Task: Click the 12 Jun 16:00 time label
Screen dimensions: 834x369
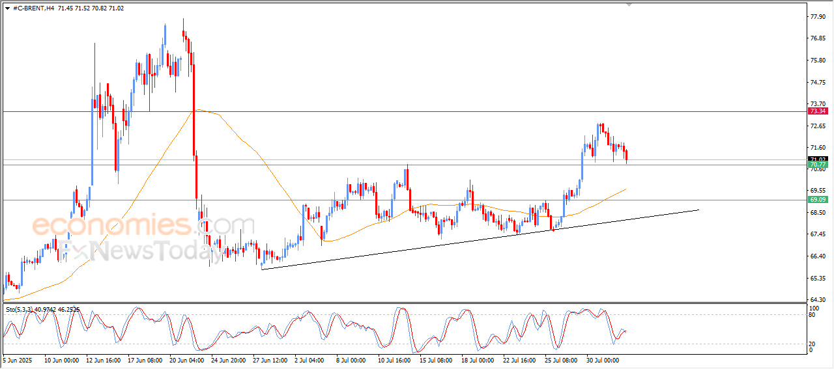Action: point(103,359)
